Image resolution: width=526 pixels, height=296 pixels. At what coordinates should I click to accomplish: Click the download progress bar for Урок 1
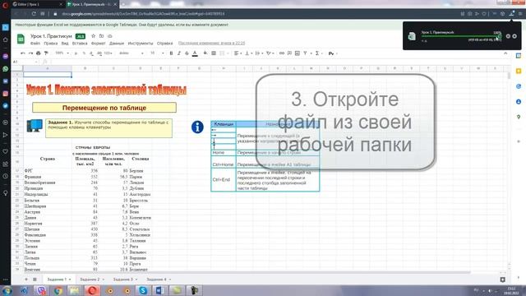click(461, 36)
